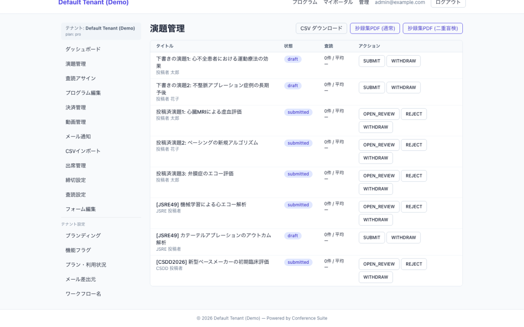Screen dimensions: 524x327
Task: Click REJECT for [CSDD2026] row
Action: coord(414,264)
